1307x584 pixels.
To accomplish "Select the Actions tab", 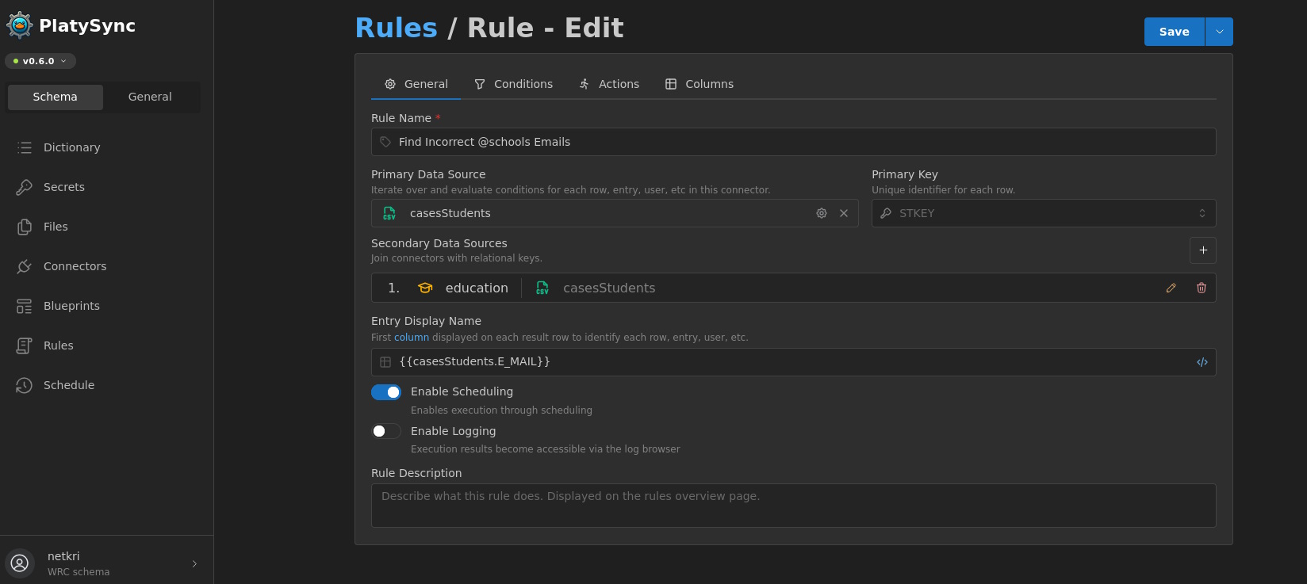I will click(x=609, y=84).
